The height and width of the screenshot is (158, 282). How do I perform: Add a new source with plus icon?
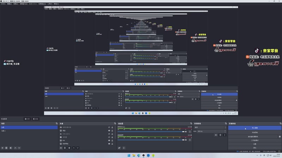[x=61, y=148]
